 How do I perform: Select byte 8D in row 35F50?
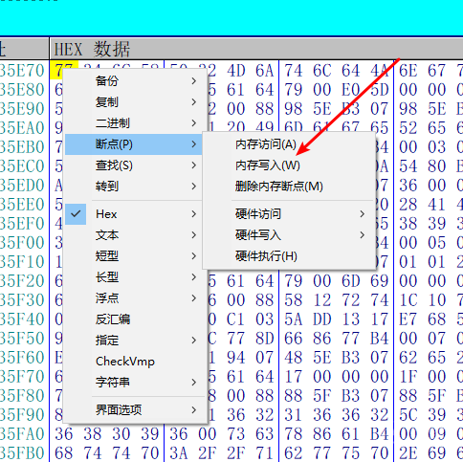click(265, 339)
